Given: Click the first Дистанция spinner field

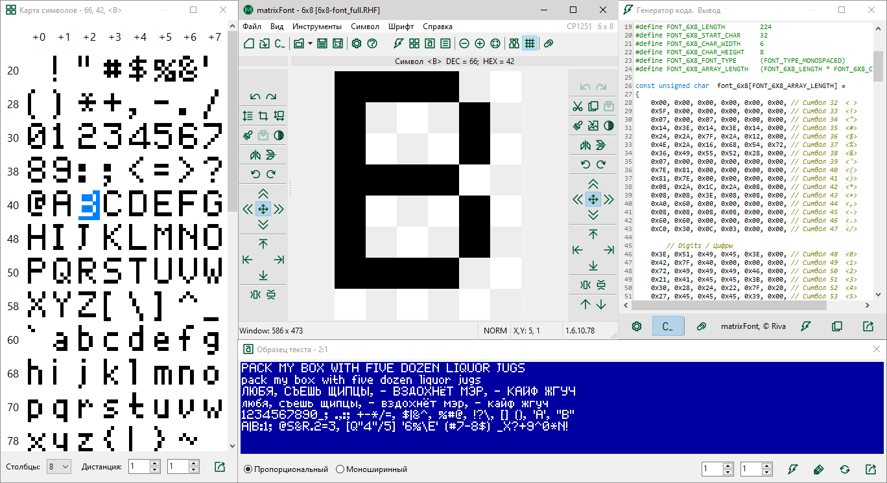Looking at the screenshot, I should click(139, 467).
